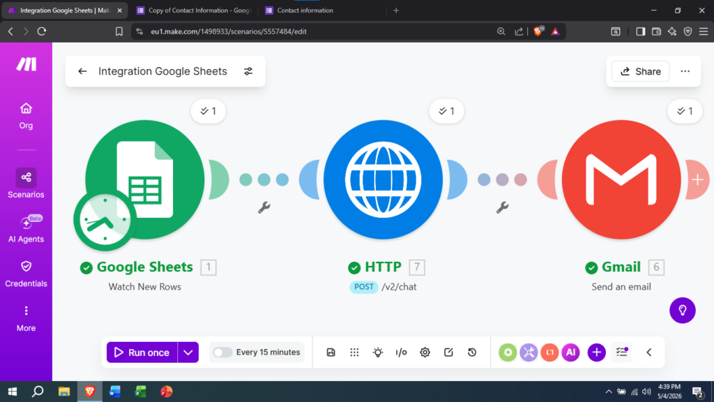Show hidden system tray icons
This screenshot has height=402, width=714.
coord(608,392)
